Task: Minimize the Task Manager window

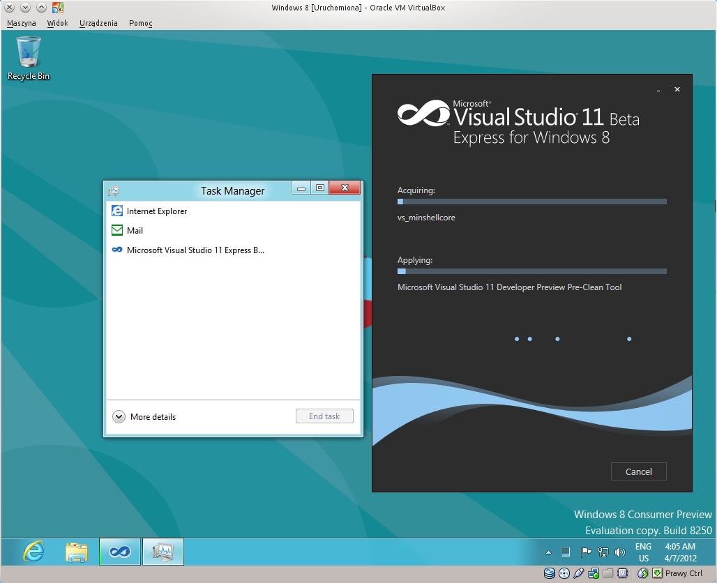Action: coord(301,188)
